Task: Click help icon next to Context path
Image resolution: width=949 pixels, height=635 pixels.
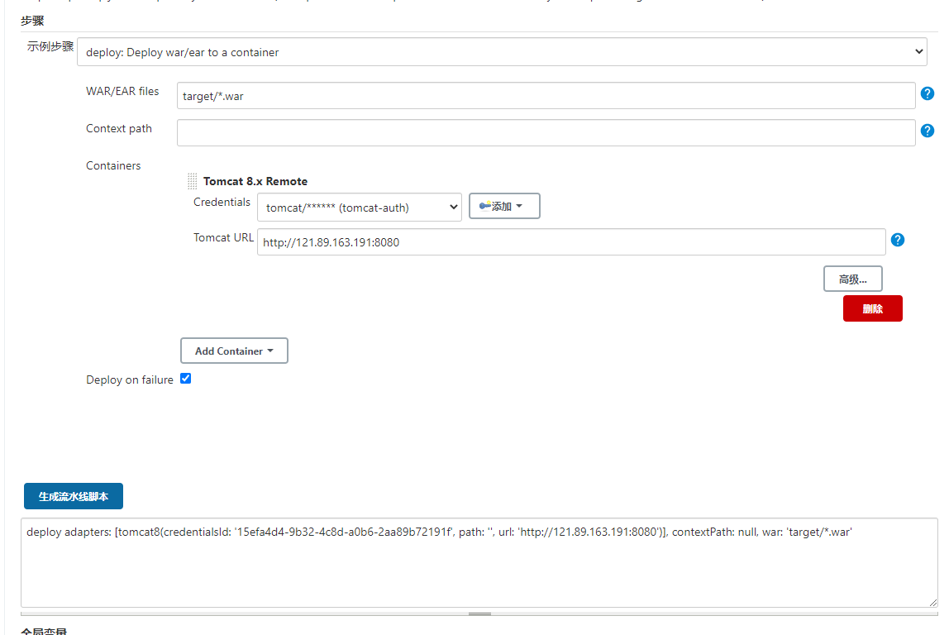Action: click(928, 131)
